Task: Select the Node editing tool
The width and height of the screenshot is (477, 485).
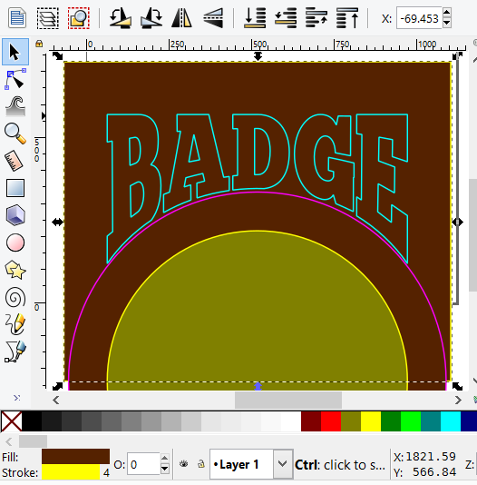Action: 15,79
